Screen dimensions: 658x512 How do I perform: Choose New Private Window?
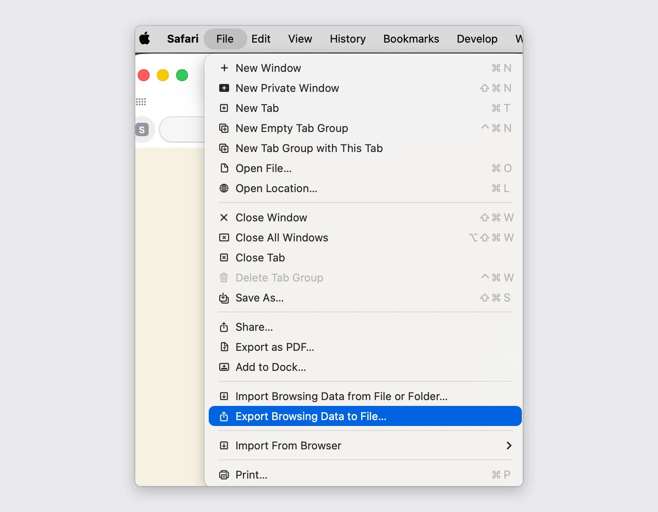[365, 88]
